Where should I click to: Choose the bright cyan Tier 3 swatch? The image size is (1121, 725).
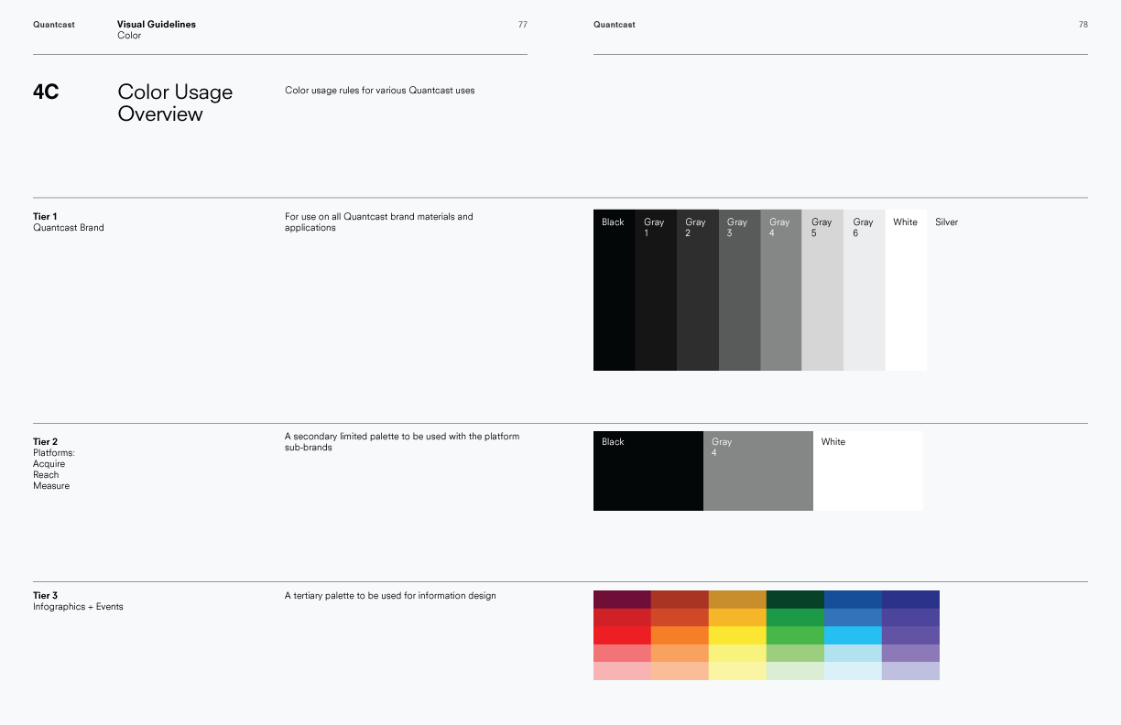tap(853, 635)
